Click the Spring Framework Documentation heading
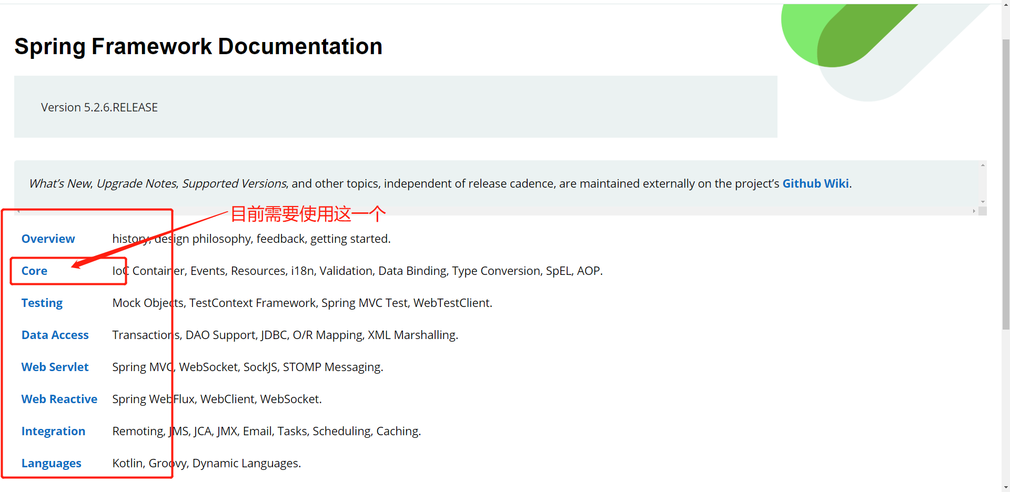The height and width of the screenshot is (492, 1010). coord(198,46)
